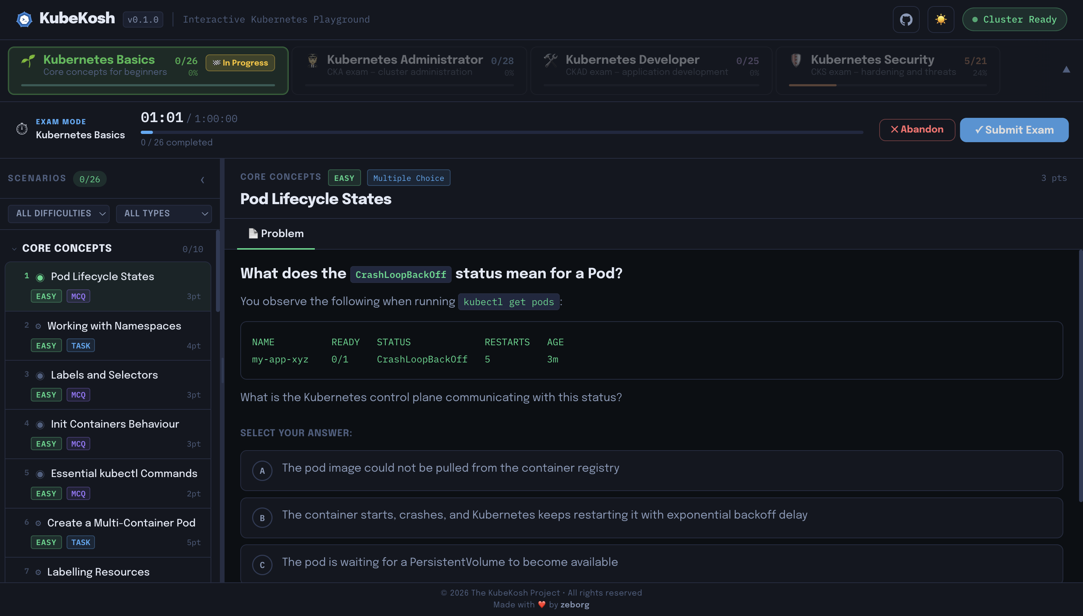Click the Kubernetes Administrator icon

pyautogui.click(x=313, y=61)
